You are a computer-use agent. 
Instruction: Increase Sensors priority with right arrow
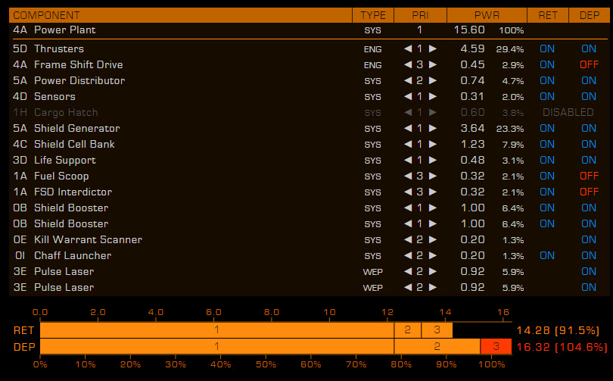click(432, 97)
